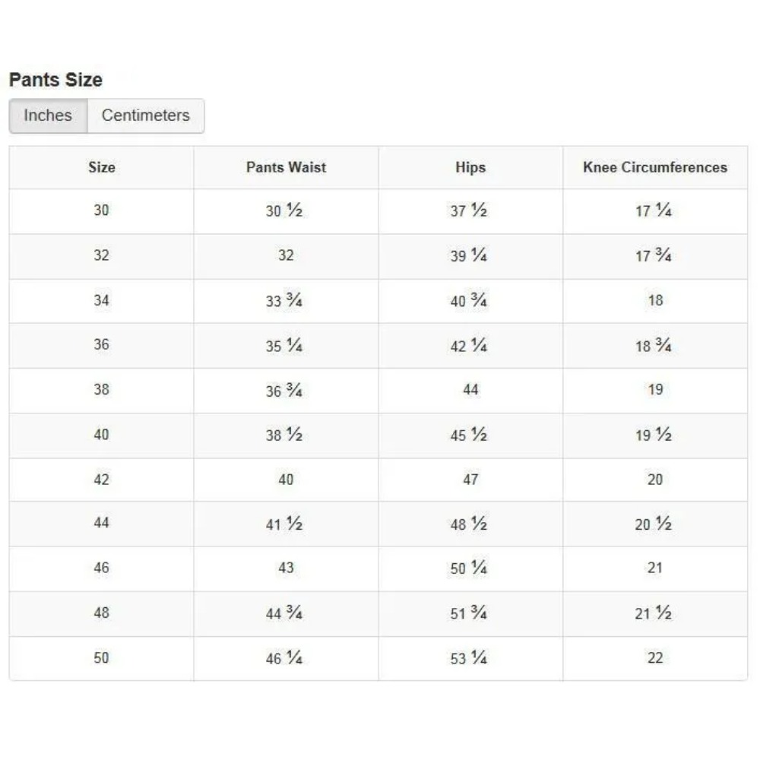Click the Size column header

click(101, 167)
